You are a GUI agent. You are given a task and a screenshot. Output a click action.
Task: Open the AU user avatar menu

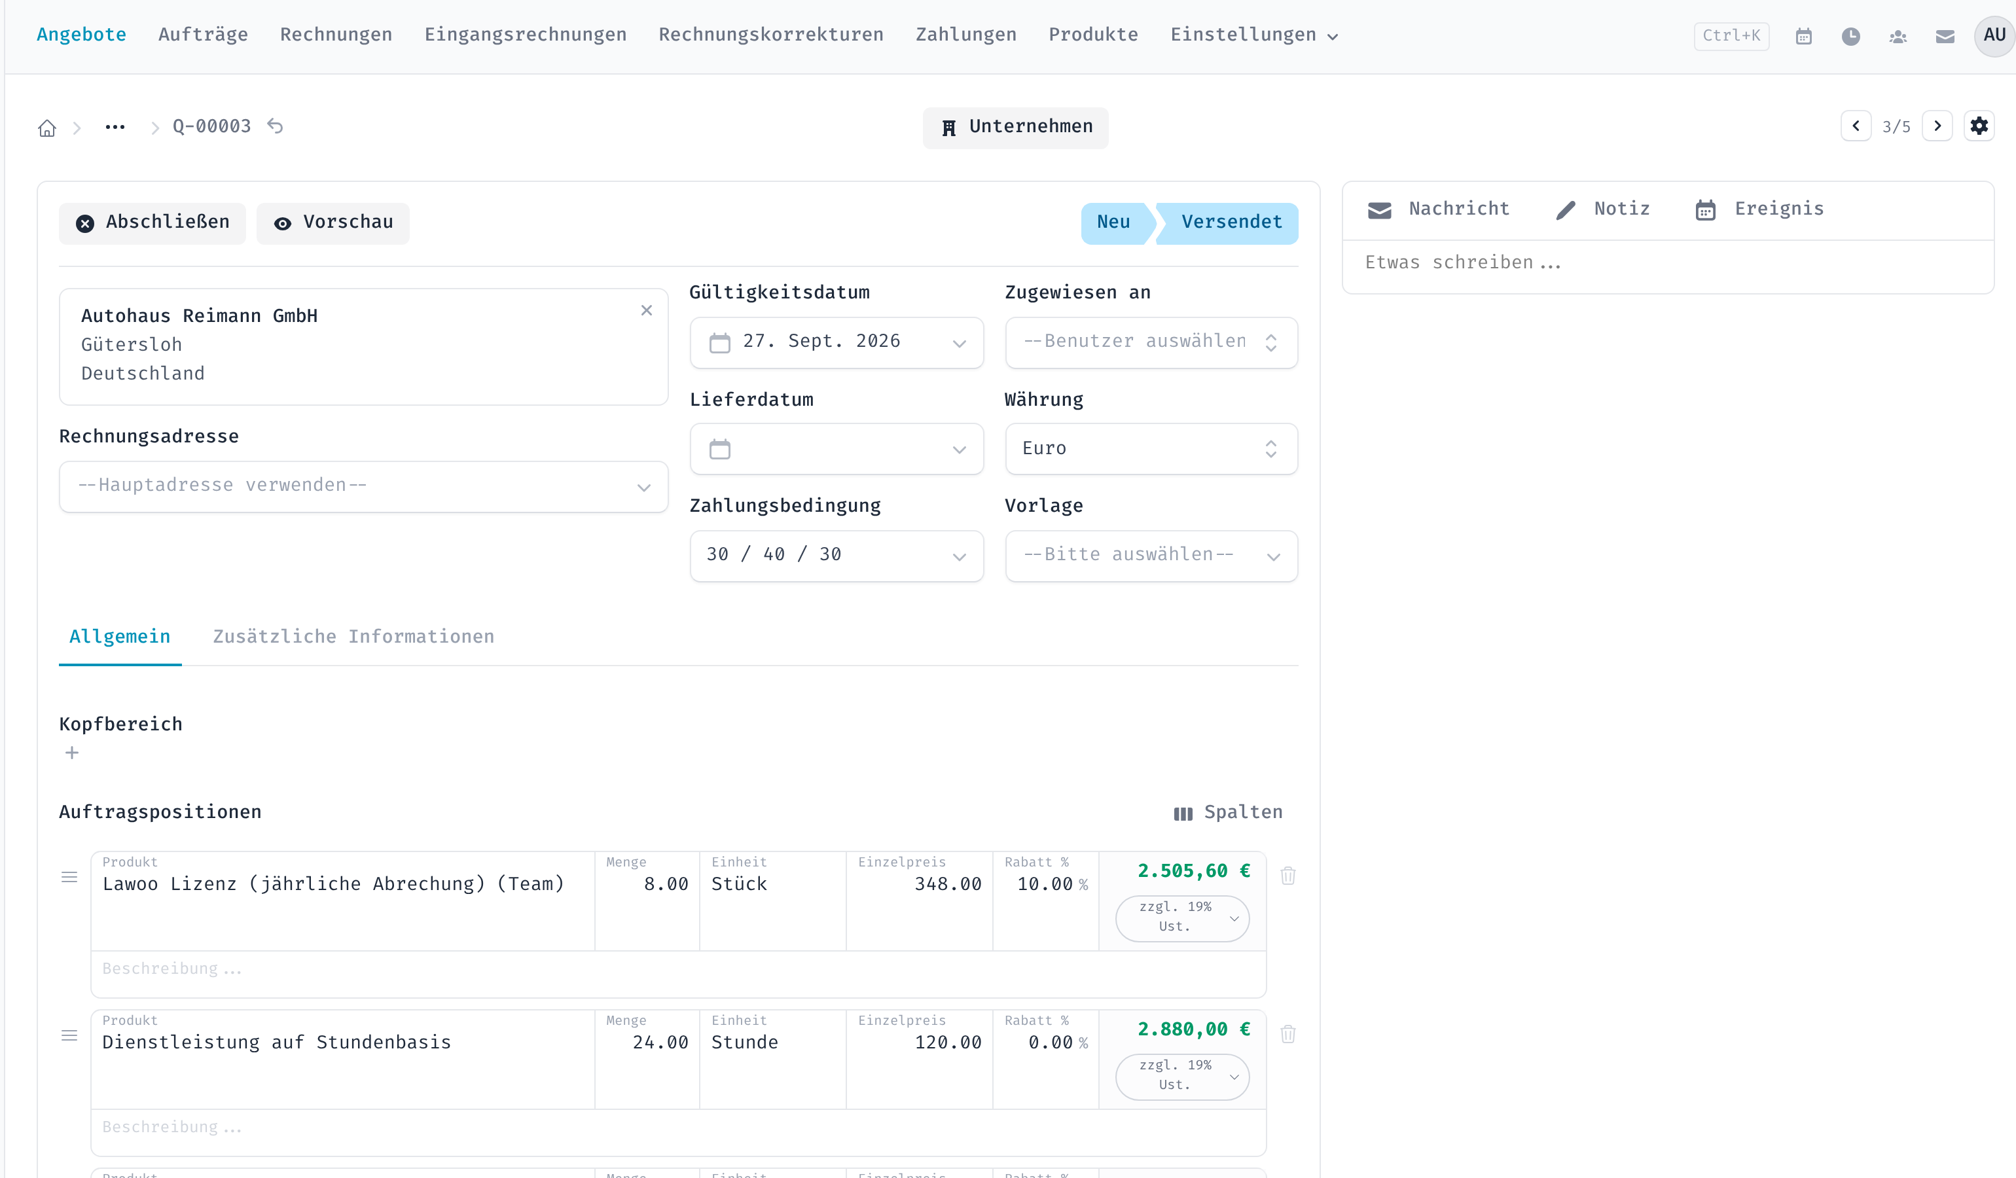click(x=1994, y=35)
